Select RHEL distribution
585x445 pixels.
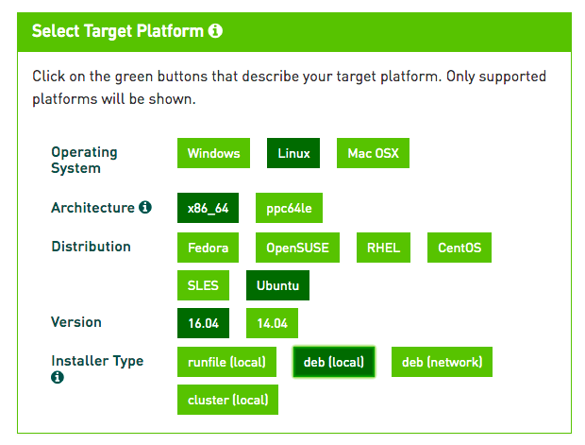coord(383,248)
